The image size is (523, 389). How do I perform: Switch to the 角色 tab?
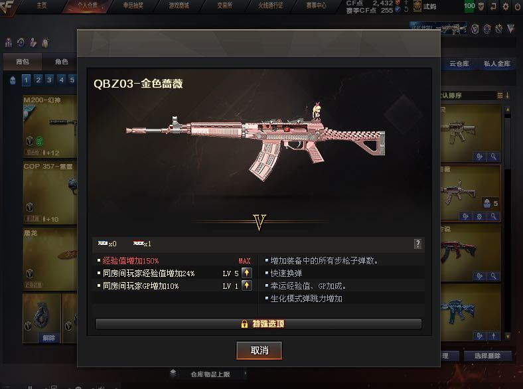click(61, 62)
